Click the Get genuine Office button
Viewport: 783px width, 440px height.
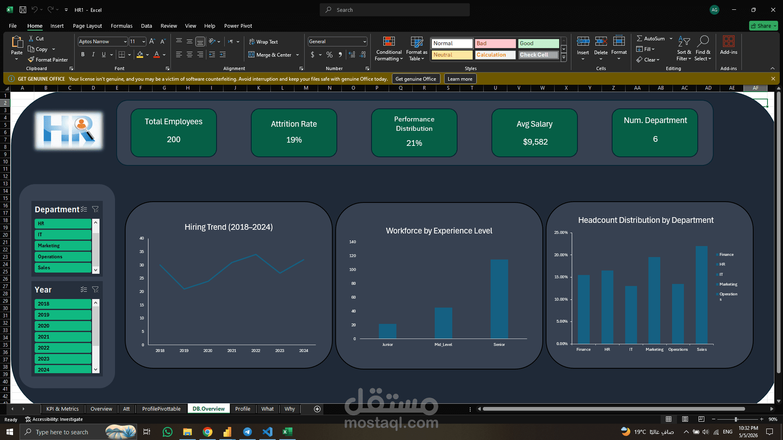(x=416, y=79)
